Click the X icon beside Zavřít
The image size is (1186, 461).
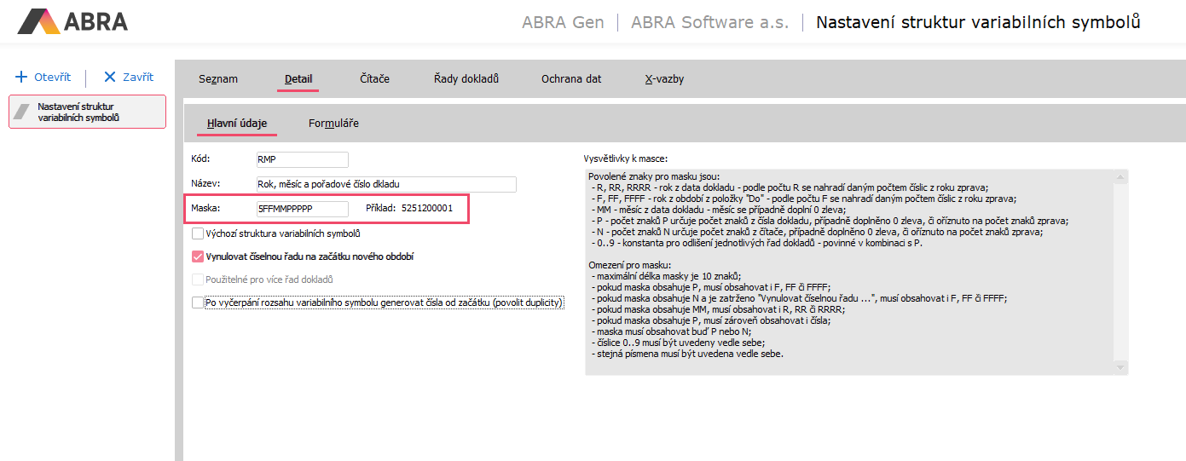[109, 78]
